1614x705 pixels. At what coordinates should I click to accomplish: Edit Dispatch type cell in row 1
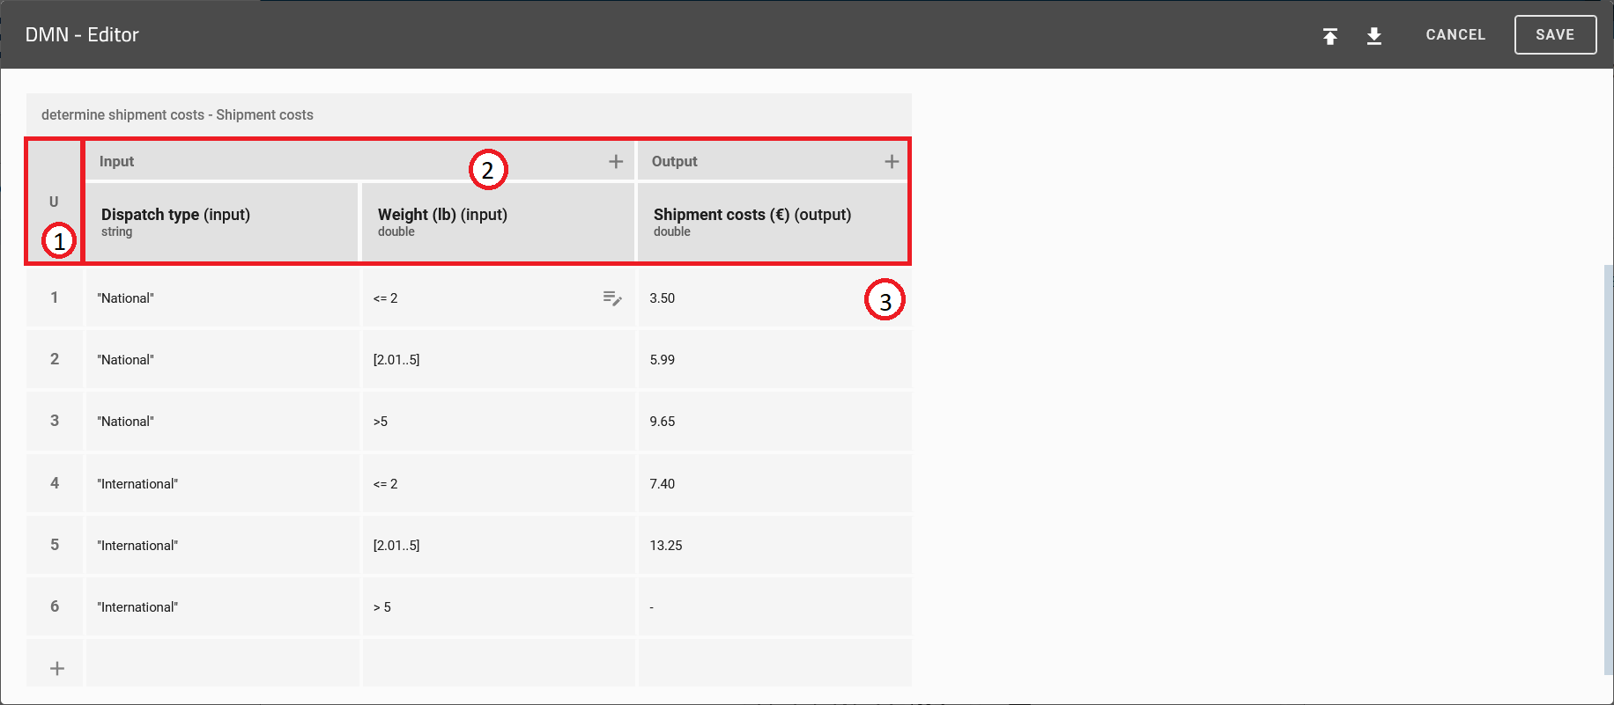pyautogui.click(x=222, y=297)
